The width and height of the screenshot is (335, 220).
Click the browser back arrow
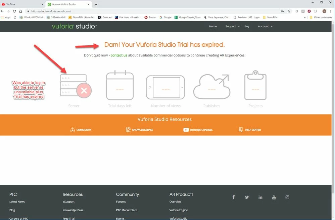click(x=2, y=11)
